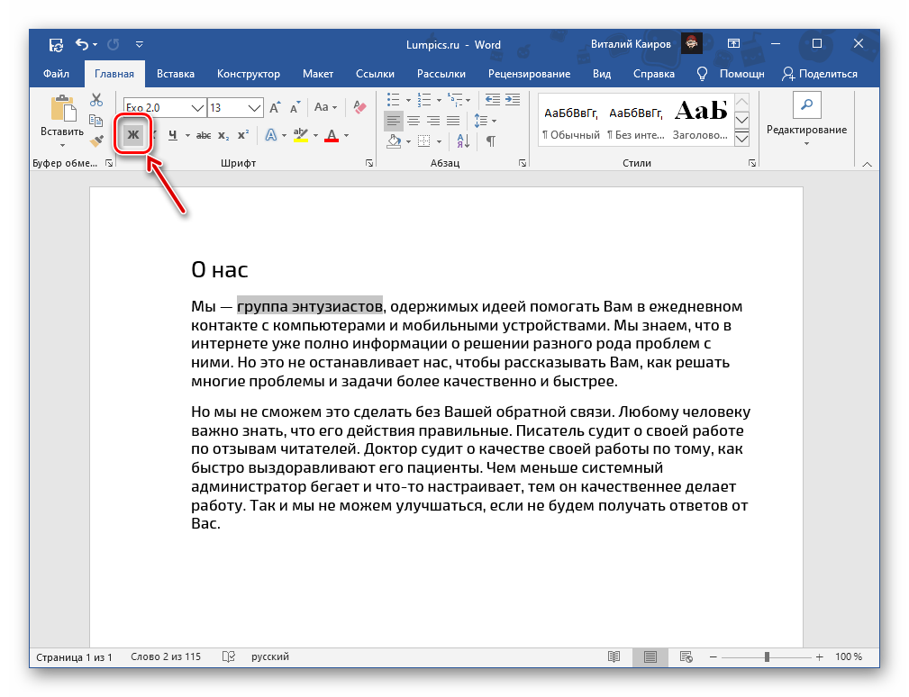Click the magnifier icon above Редактирование
The height and width of the screenshot is (697, 909).
(x=806, y=104)
